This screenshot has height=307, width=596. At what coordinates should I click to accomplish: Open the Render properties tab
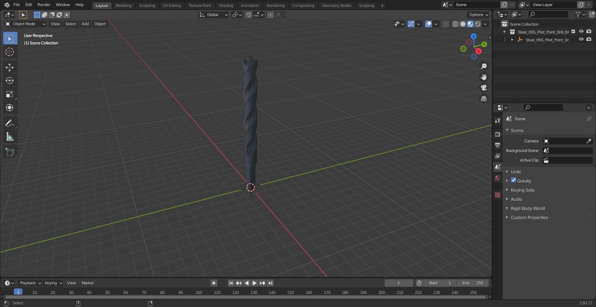click(x=497, y=134)
